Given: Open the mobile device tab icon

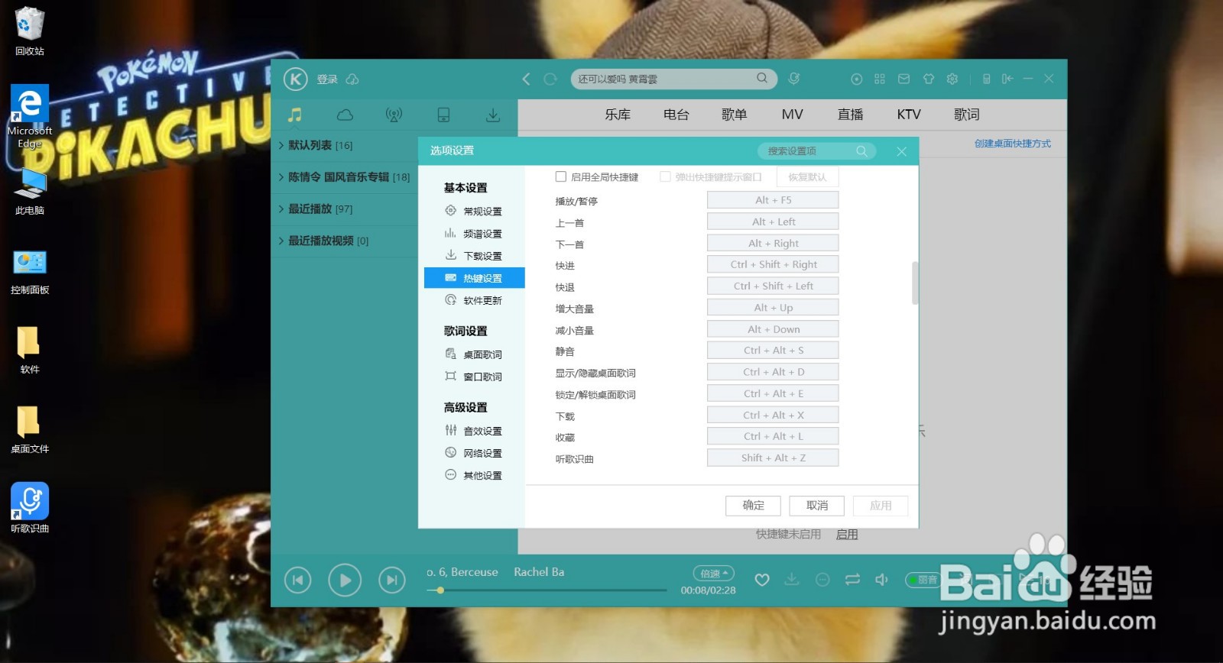Looking at the screenshot, I should click(443, 115).
